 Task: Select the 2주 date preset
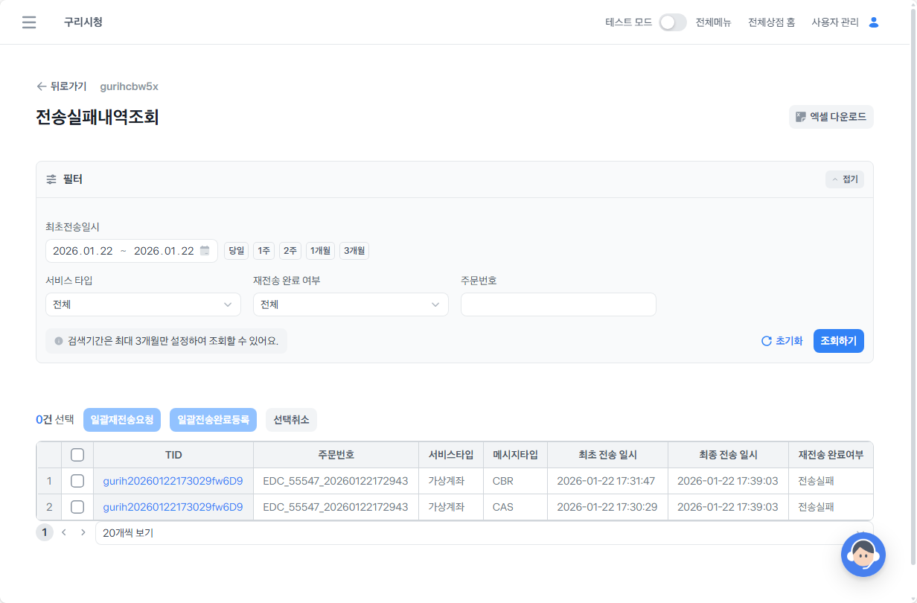pyautogui.click(x=290, y=251)
